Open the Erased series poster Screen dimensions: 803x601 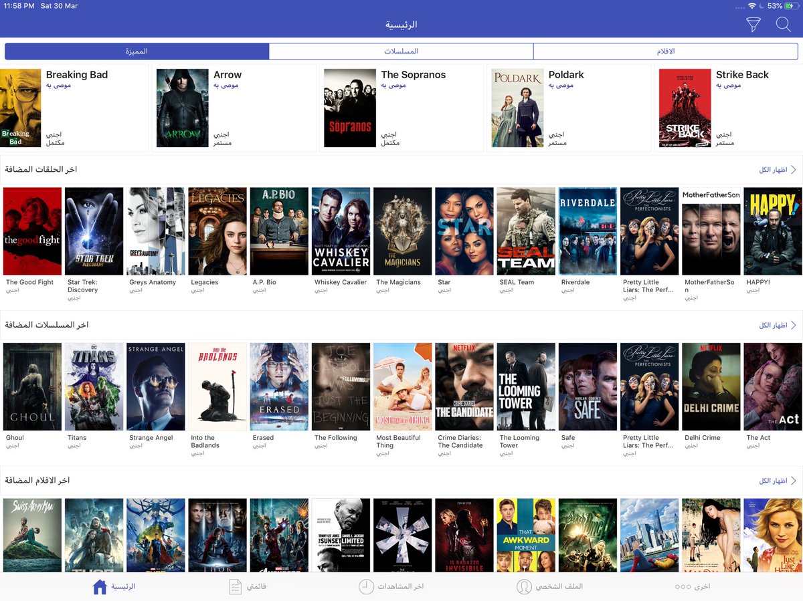click(x=279, y=387)
